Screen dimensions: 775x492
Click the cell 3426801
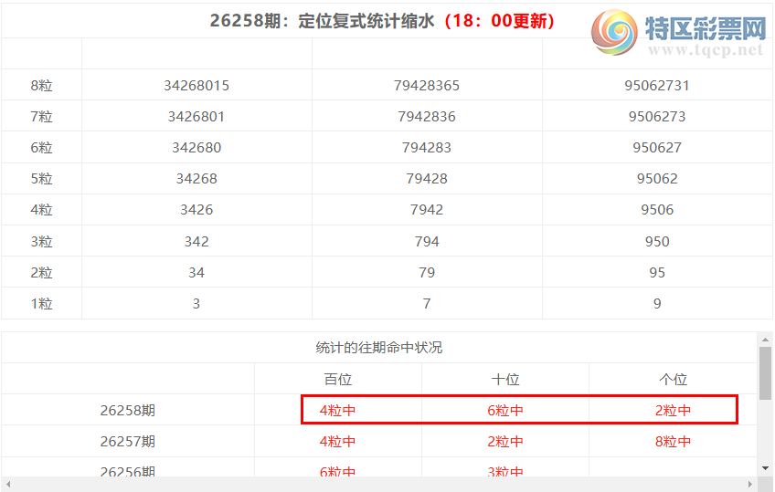click(x=196, y=117)
